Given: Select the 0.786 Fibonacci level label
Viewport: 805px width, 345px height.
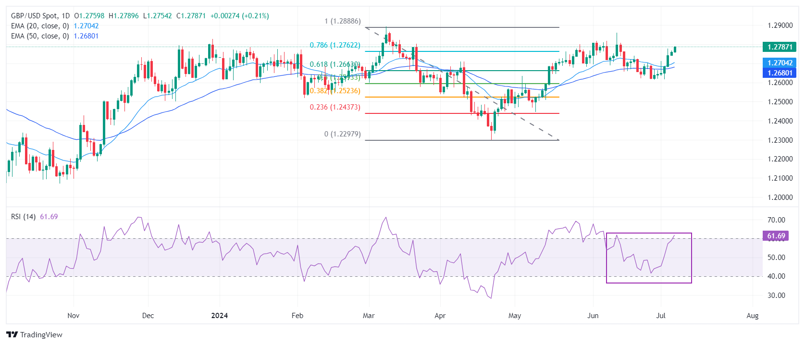Looking at the screenshot, I should pyautogui.click(x=335, y=45).
